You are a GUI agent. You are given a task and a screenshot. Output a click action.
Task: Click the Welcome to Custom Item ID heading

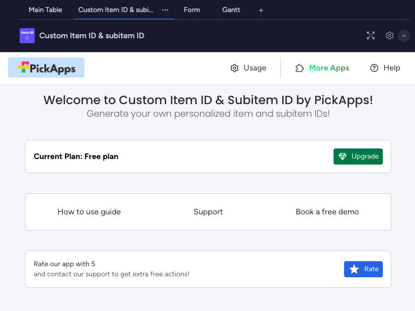tap(208, 100)
